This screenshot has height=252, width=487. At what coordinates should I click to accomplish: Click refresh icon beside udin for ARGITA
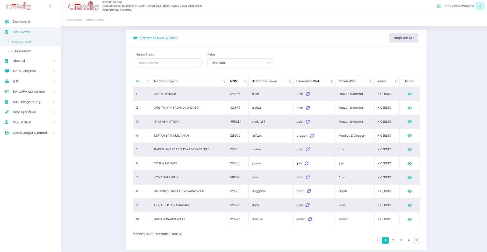pos(307,108)
